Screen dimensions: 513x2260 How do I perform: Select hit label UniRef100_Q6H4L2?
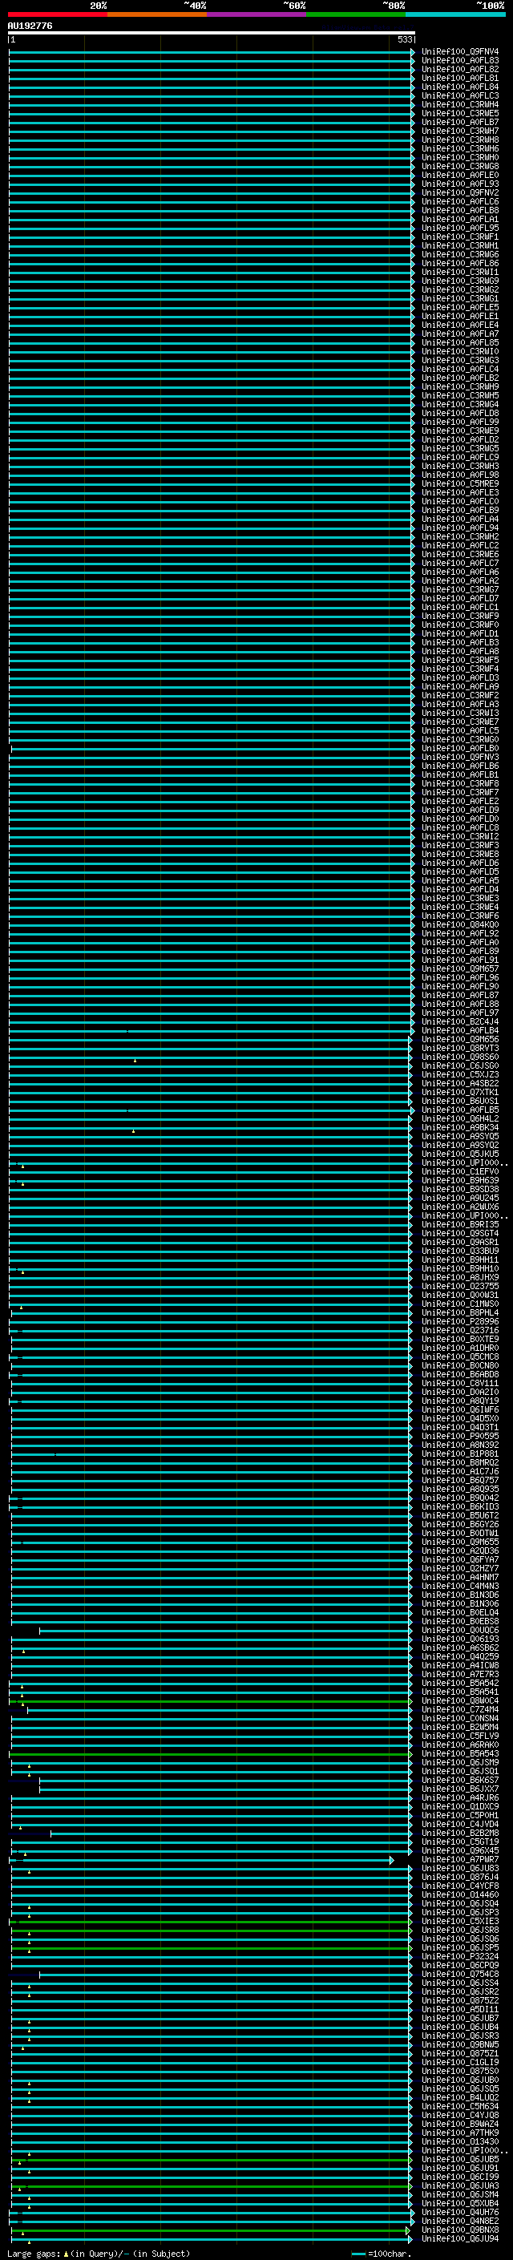(x=460, y=1118)
